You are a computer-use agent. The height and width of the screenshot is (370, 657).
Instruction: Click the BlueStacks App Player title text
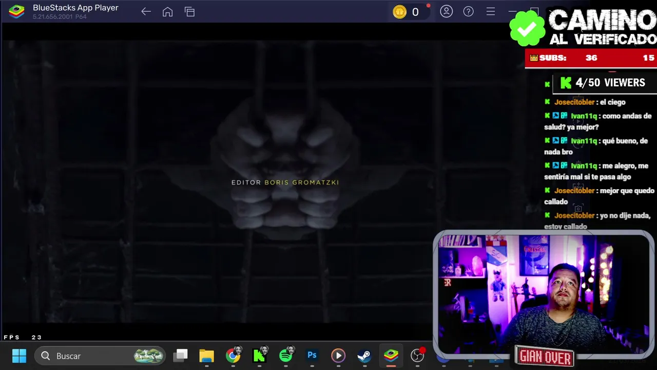point(75,8)
